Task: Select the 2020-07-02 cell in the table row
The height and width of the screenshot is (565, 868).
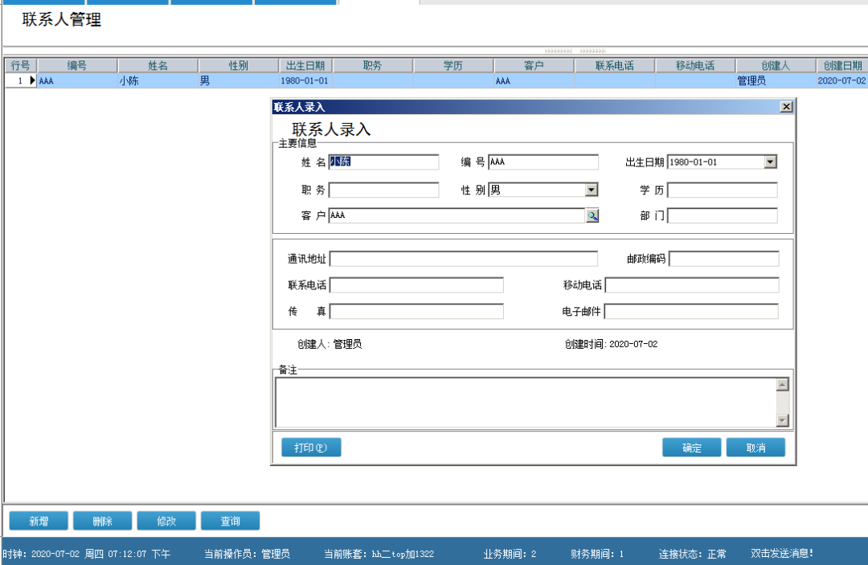Action: [842, 81]
